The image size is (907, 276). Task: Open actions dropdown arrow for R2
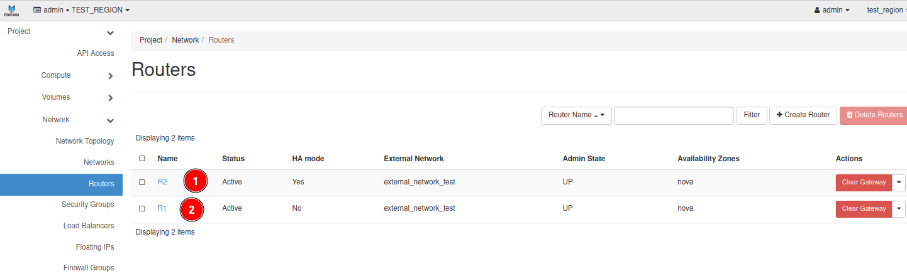pos(899,183)
